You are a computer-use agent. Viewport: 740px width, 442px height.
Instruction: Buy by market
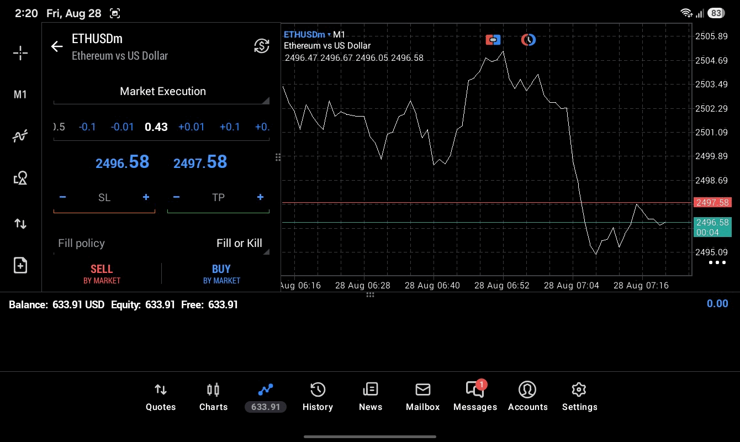coord(221,274)
